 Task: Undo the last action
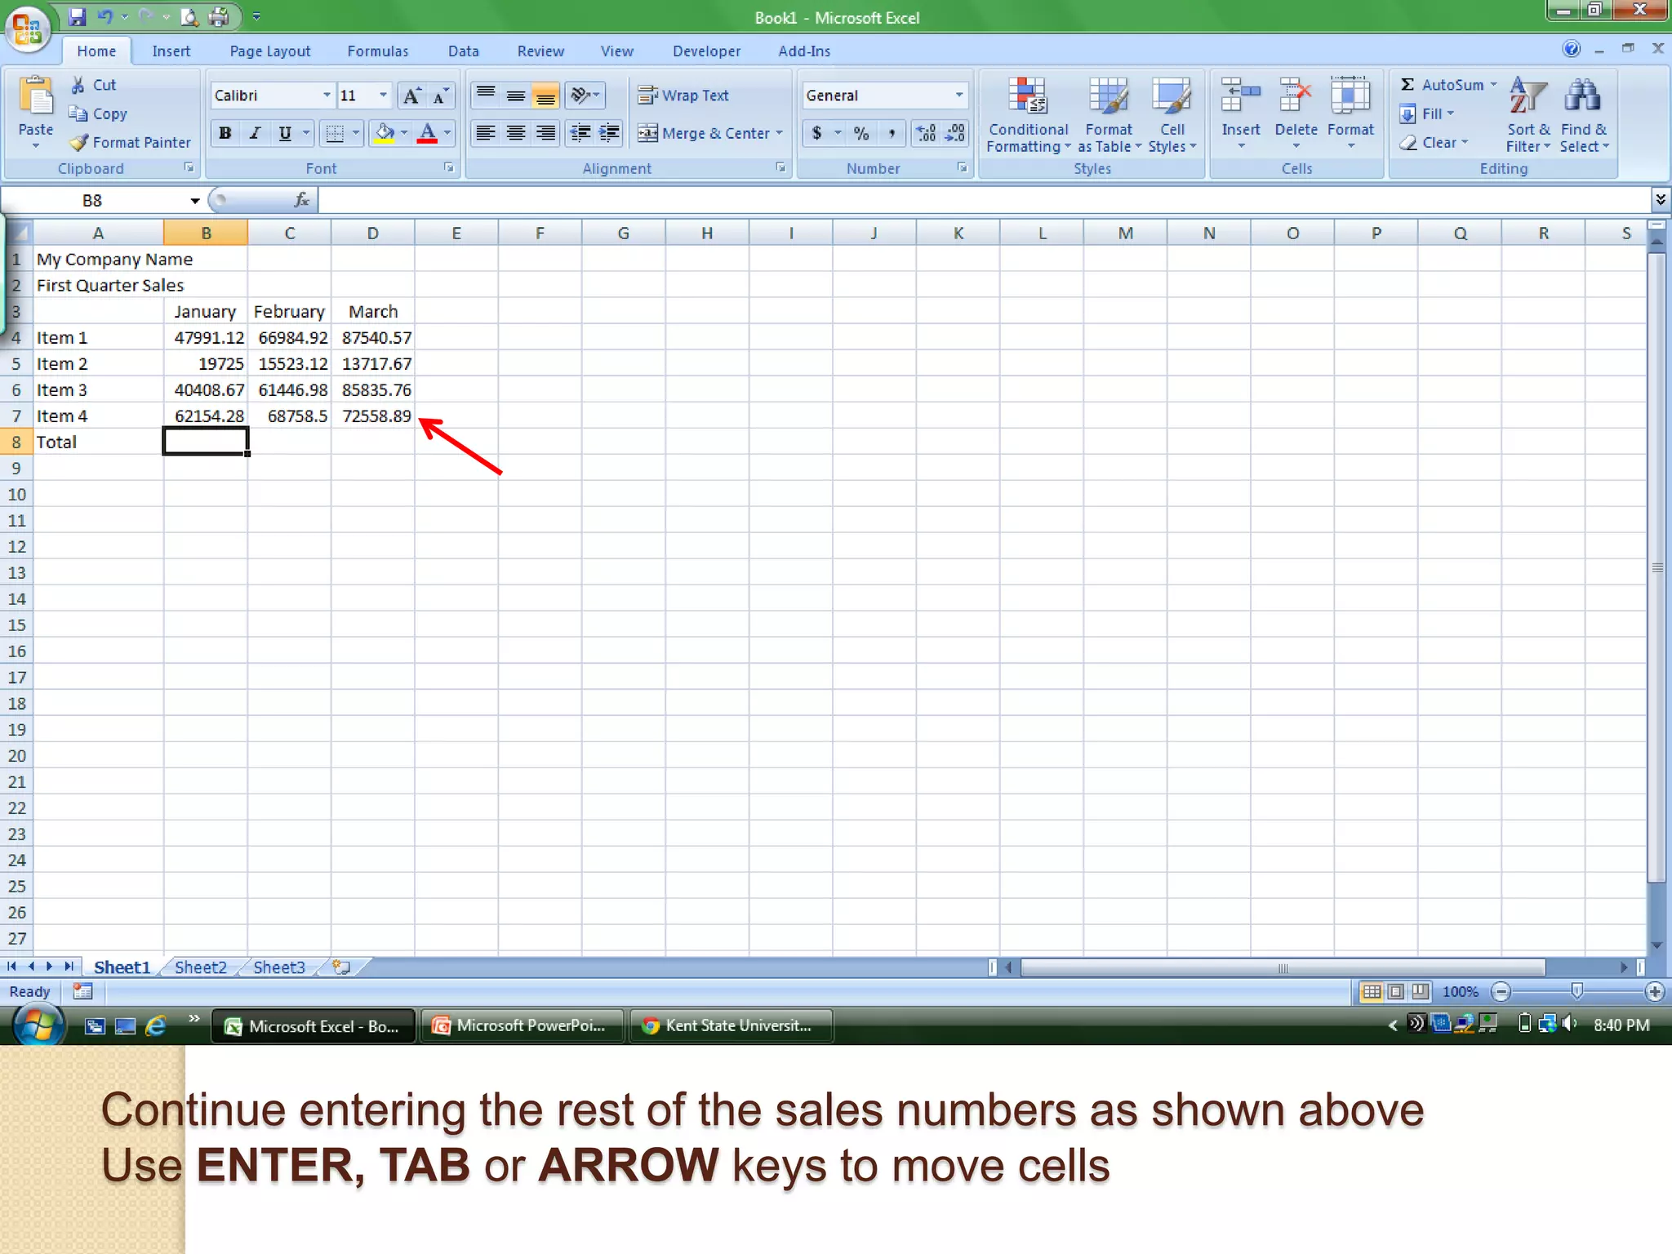tap(105, 16)
